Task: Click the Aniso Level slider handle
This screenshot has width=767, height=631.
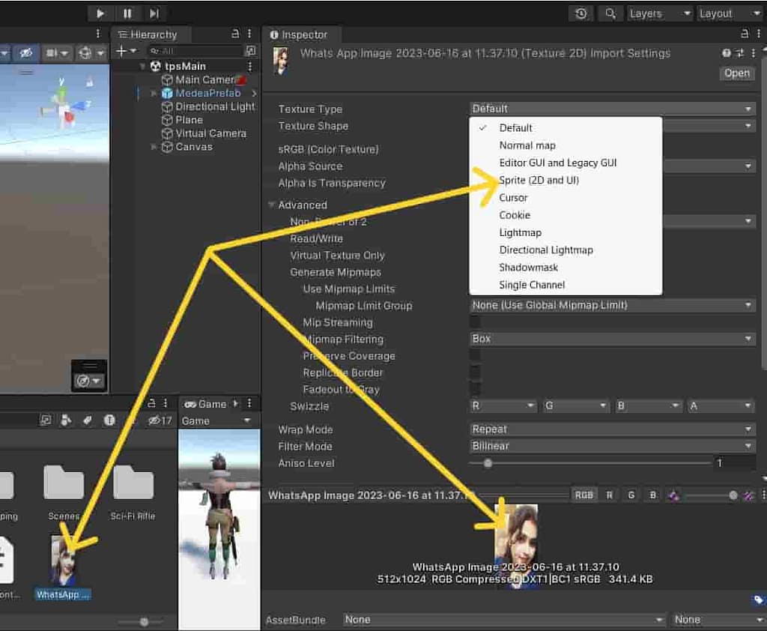Action: (488, 464)
